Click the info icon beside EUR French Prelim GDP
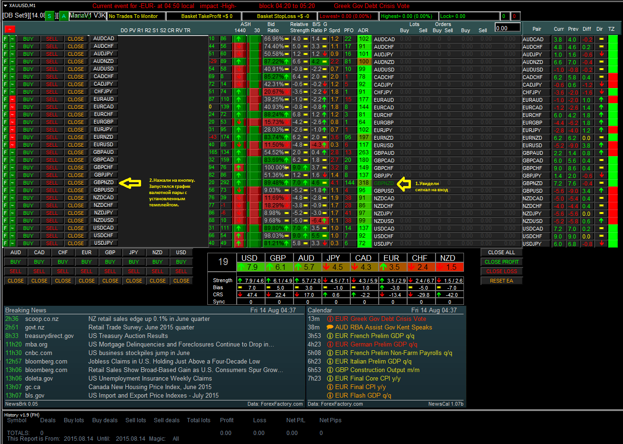Image resolution: width=623 pixels, height=444 pixels. 330,336
